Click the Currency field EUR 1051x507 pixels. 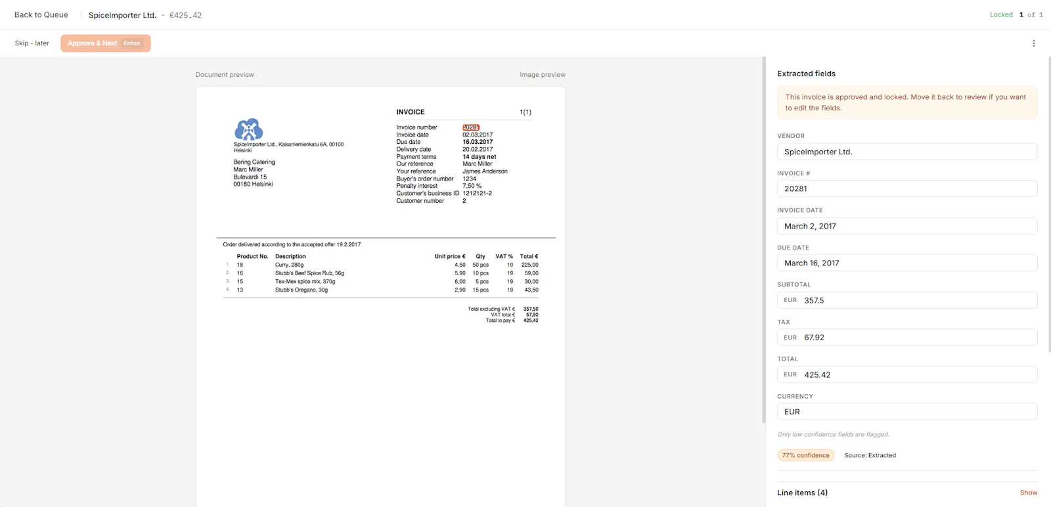pos(907,412)
